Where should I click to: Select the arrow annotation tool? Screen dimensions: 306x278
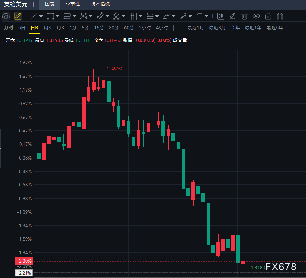183,16
